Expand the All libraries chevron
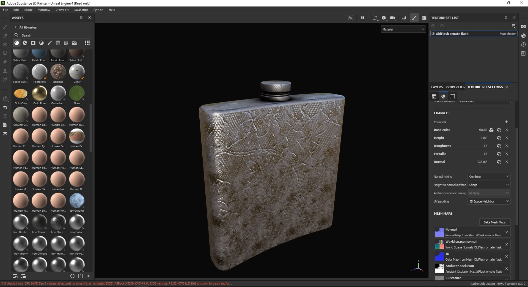The image size is (528, 287). 15,27
